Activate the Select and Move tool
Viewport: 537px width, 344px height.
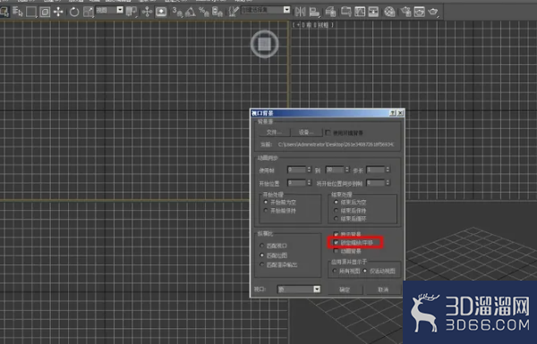[58, 12]
